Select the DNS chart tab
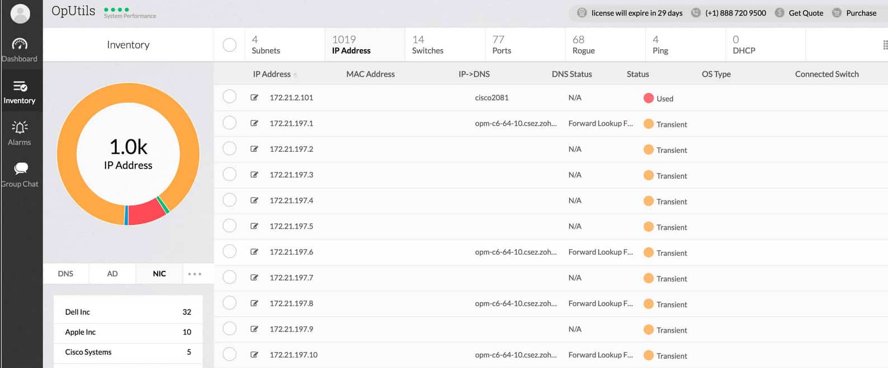 tap(65, 274)
